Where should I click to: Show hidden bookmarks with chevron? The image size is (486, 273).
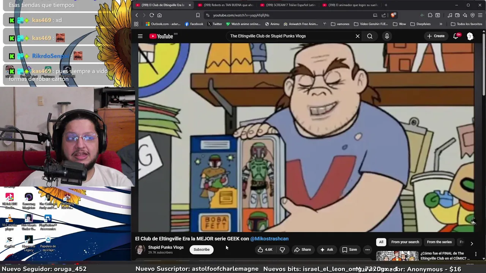click(x=441, y=24)
